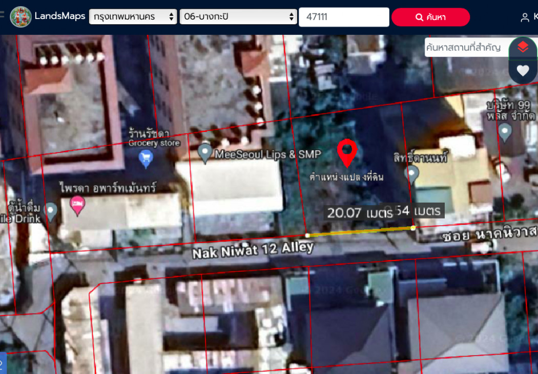Click the 20.07 เมตร measurement label
Screen dimensions: 538x374
pos(359,212)
